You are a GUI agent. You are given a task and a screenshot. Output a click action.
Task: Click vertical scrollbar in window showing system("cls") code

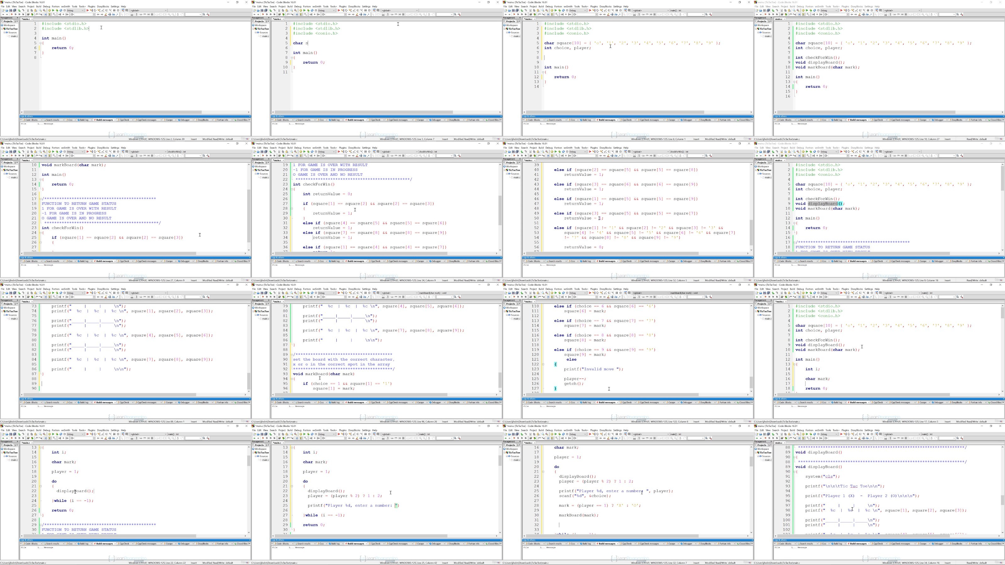point(1002,489)
